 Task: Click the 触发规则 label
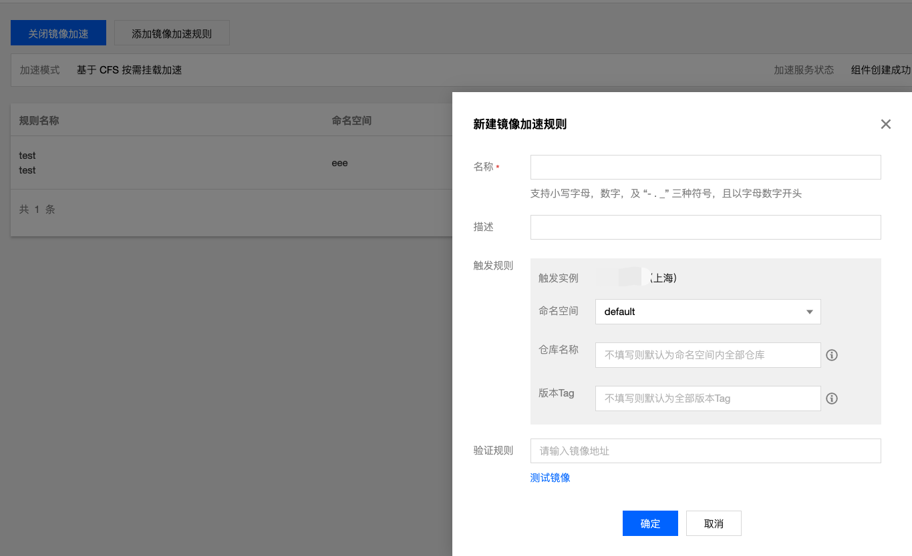(x=493, y=266)
